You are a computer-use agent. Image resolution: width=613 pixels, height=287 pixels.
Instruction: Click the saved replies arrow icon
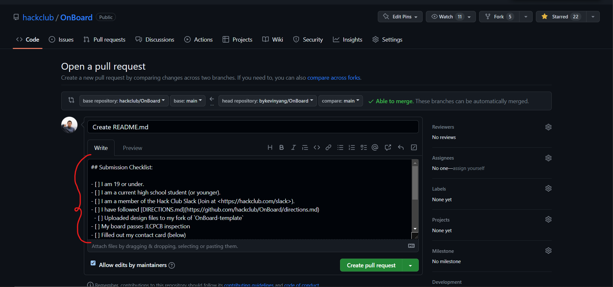(x=401, y=147)
